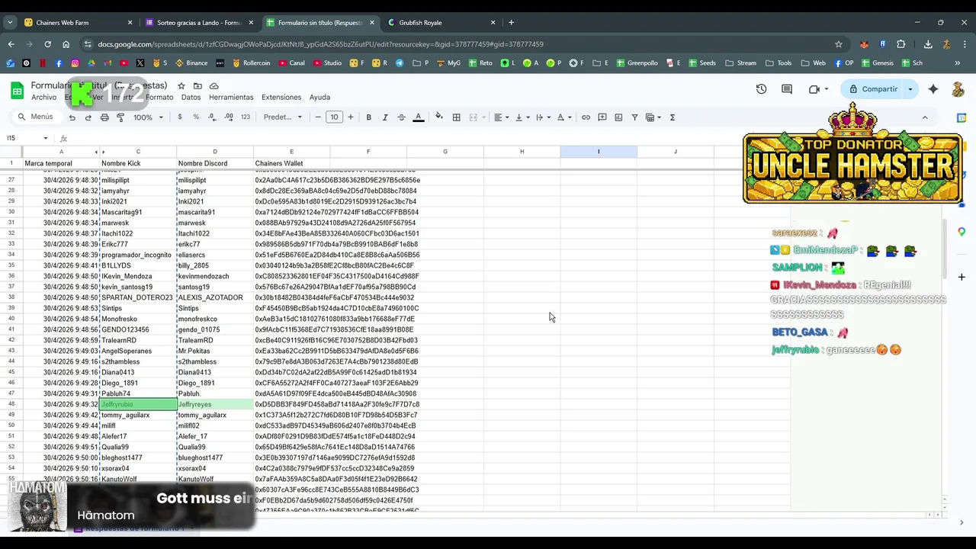Star the spreadsheet document
This screenshot has height=549, width=976.
[x=181, y=86]
